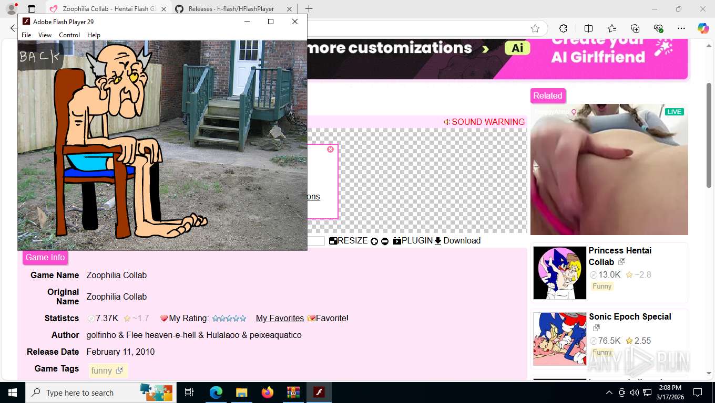
Task: Click the input field left of RESIZE
Action: click(316, 241)
